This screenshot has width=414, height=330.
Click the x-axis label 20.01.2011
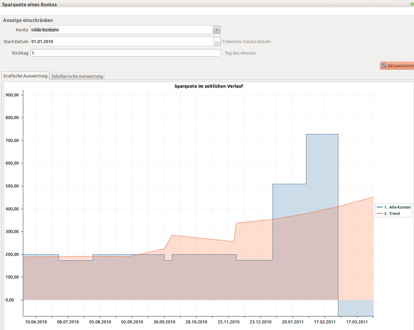(x=293, y=322)
